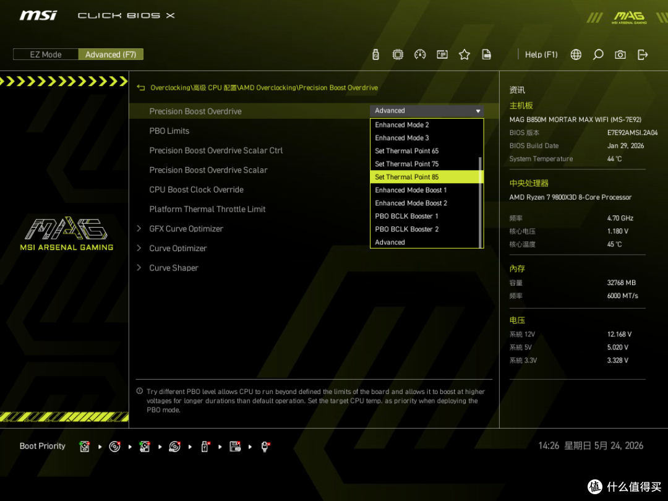Open the hardware monitor panel icon
Viewport: 668px width, 501px height.
click(442, 54)
